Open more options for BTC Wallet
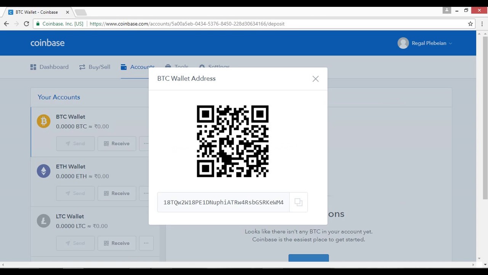Image resolution: width=488 pixels, height=275 pixels. click(x=144, y=144)
